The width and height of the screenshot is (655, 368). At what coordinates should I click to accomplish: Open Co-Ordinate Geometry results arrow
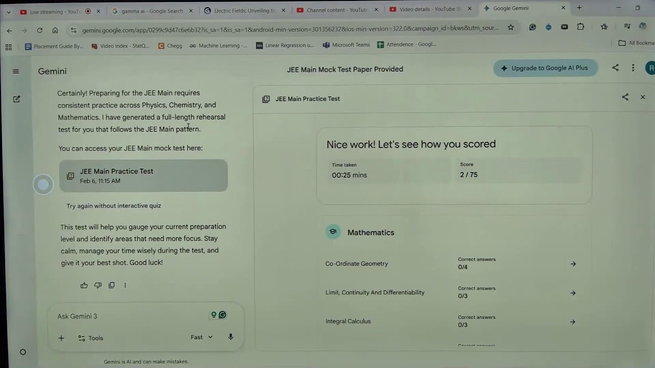tap(573, 264)
